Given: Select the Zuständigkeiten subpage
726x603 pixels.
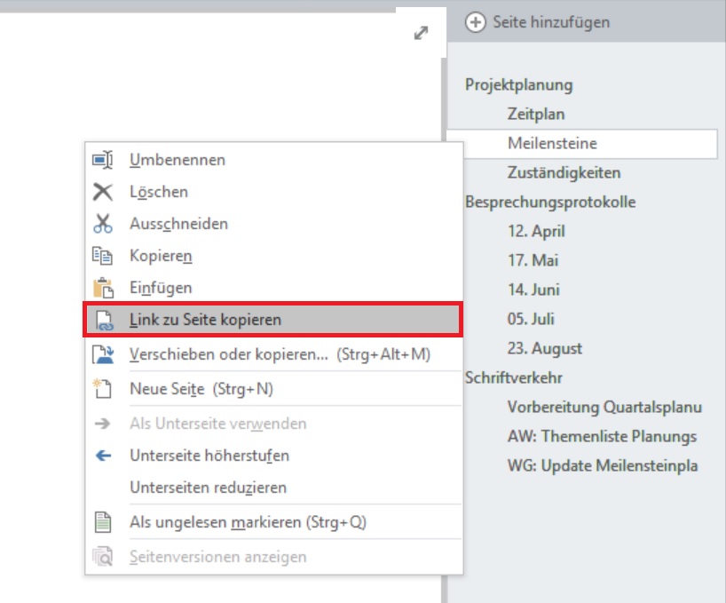Looking at the screenshot, I should pos(564,173).
